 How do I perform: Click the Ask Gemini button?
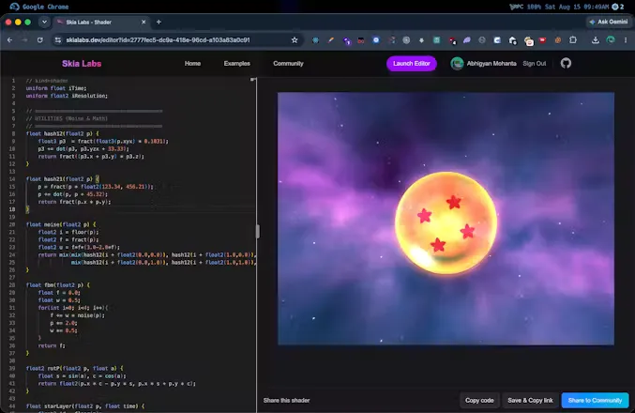(609, 22)
